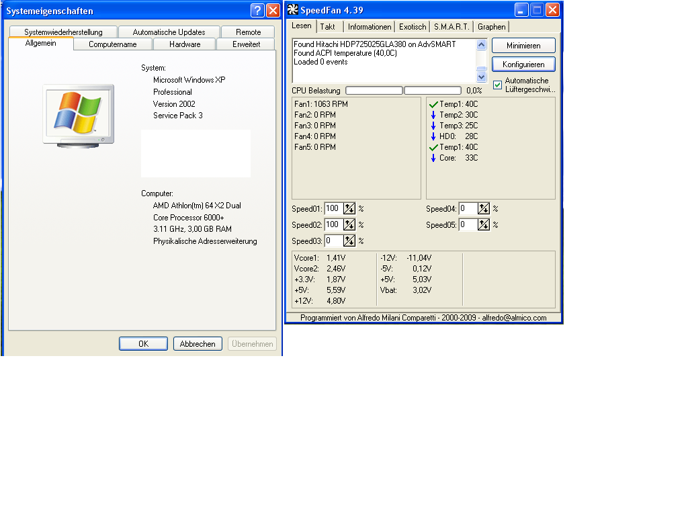Click the "Found ACPI temperature (40,0C)" log line
The width and height of the screenshot is (688, 516).
(345, 53)
